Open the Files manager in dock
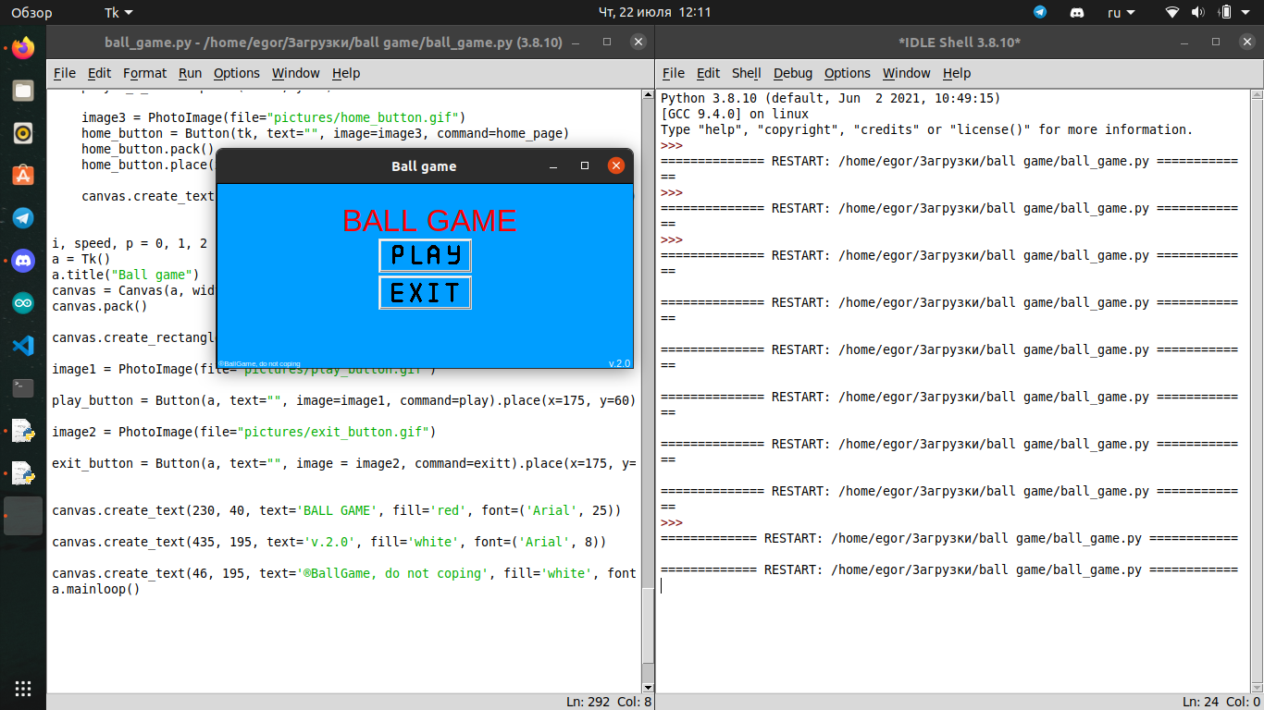The image size is (1264, 710). (23, 91)
